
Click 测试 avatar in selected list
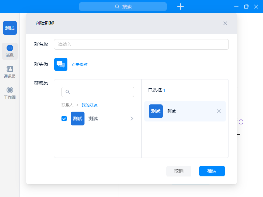pos(155,111)
